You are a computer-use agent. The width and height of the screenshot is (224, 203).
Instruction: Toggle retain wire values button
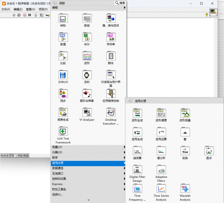tap(41, 15)
